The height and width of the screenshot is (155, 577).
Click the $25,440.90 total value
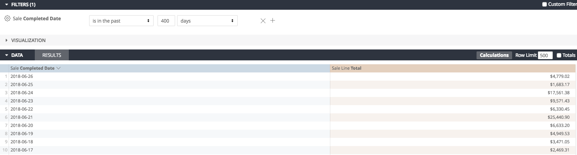point(559,117)
